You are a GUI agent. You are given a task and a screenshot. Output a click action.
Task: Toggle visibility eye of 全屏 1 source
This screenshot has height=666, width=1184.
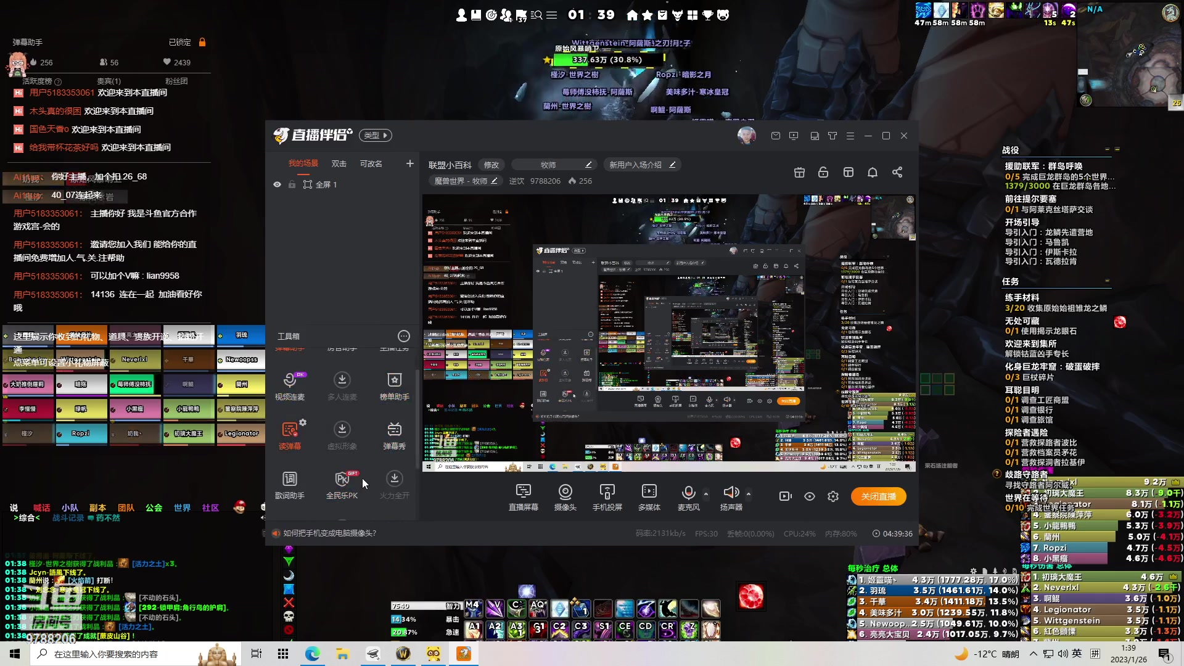pyautogui.click(x=277, y=184)
